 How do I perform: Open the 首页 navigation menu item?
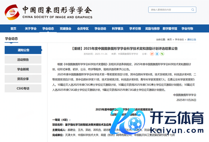[13, 29]
